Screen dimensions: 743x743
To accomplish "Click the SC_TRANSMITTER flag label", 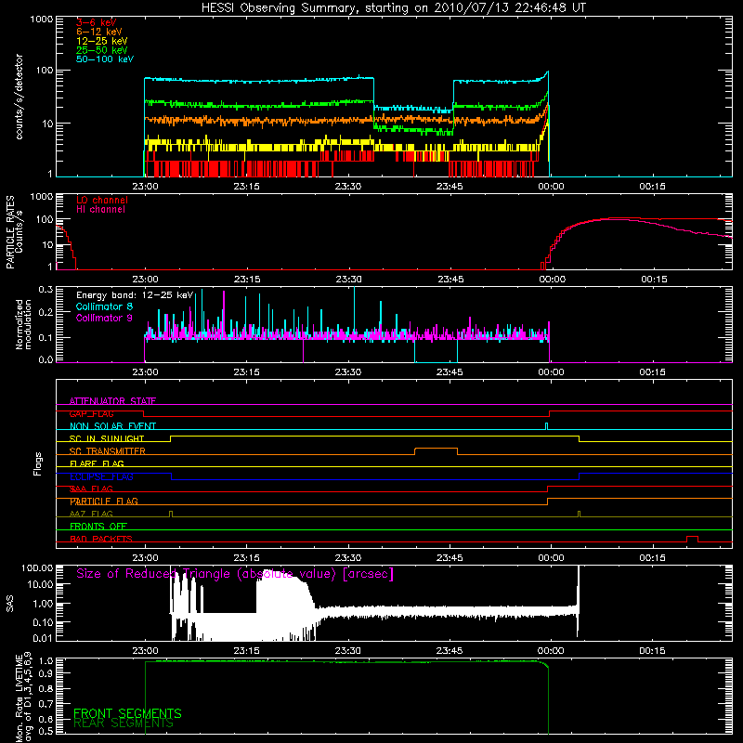I will coord(108,451).
